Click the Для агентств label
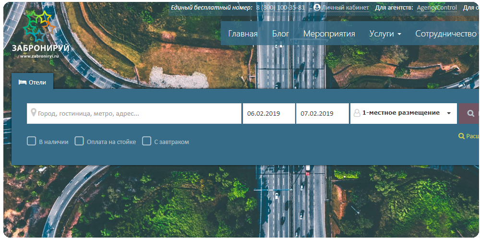Image resolution: width=480 pixels, height=240 pixels. click(x=394, y=8)
